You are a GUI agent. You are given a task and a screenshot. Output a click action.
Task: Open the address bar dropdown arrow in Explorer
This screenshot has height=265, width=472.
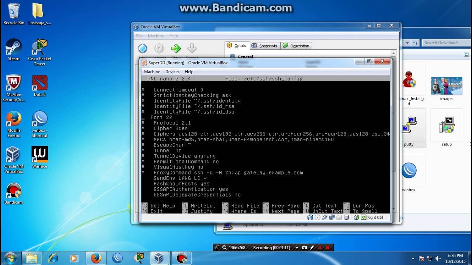coord(407,43)
